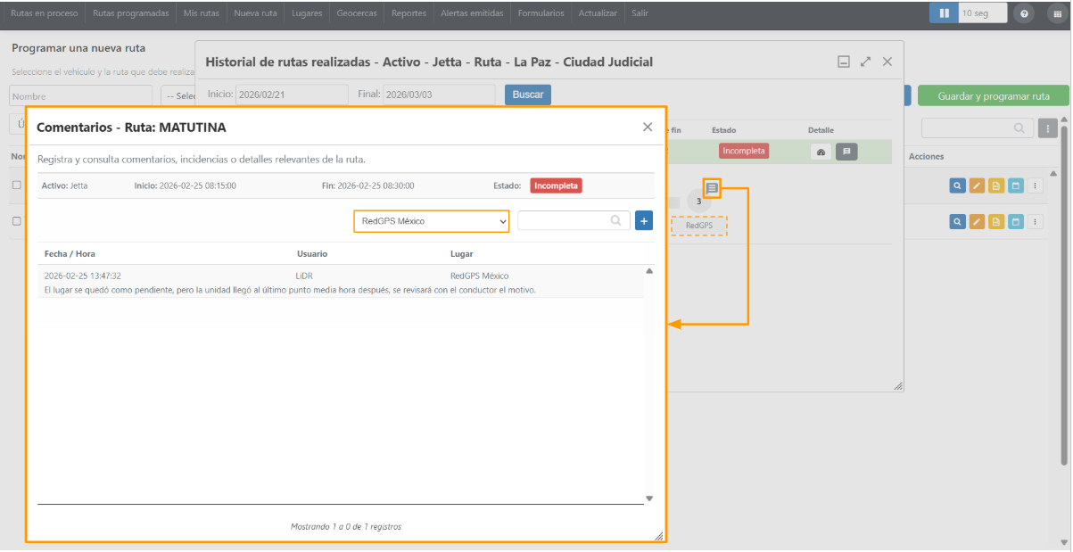Close the Comentarios - Ruta: MATUTINA dialog
Viewport: 1073px width, 552px height.
click(x=648, y=128)
